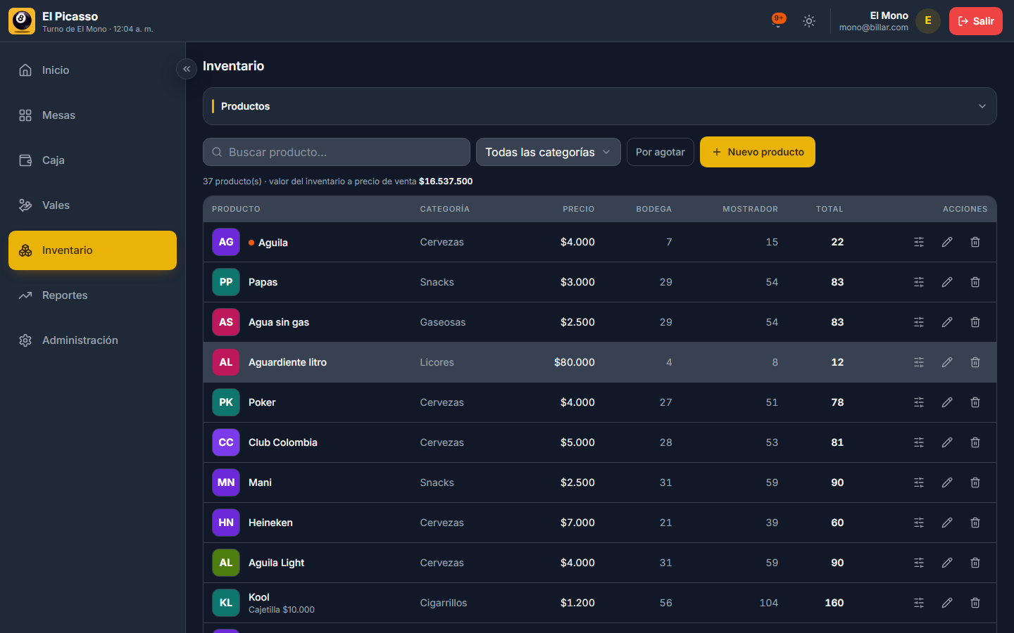This screenshot has width=1014, height=633.
Task: Go to Inicio in the sidebar
Action: pos(92,70)
